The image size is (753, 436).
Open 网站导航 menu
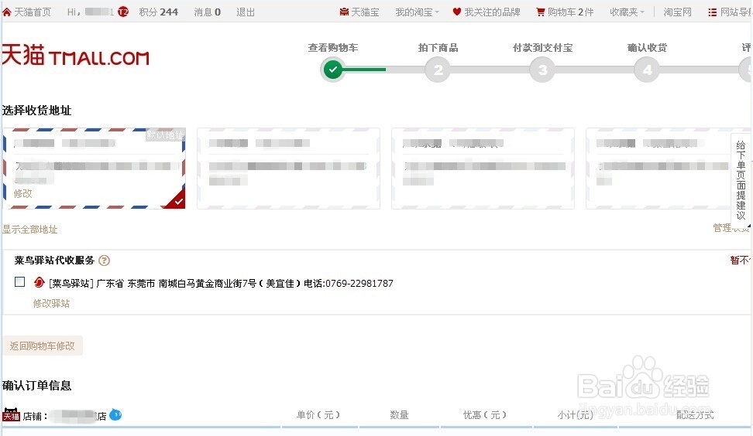click(731, 12)
